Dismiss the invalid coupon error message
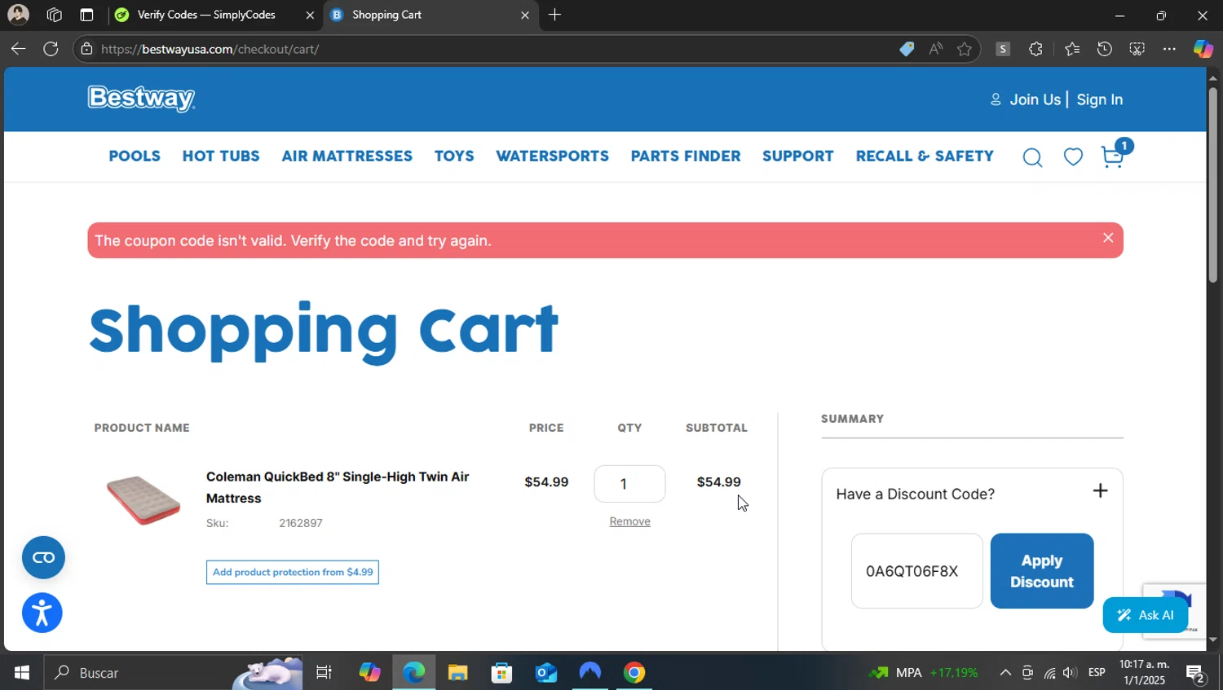The height and width of the screenshot is (690, 1223). (1108, 238)
